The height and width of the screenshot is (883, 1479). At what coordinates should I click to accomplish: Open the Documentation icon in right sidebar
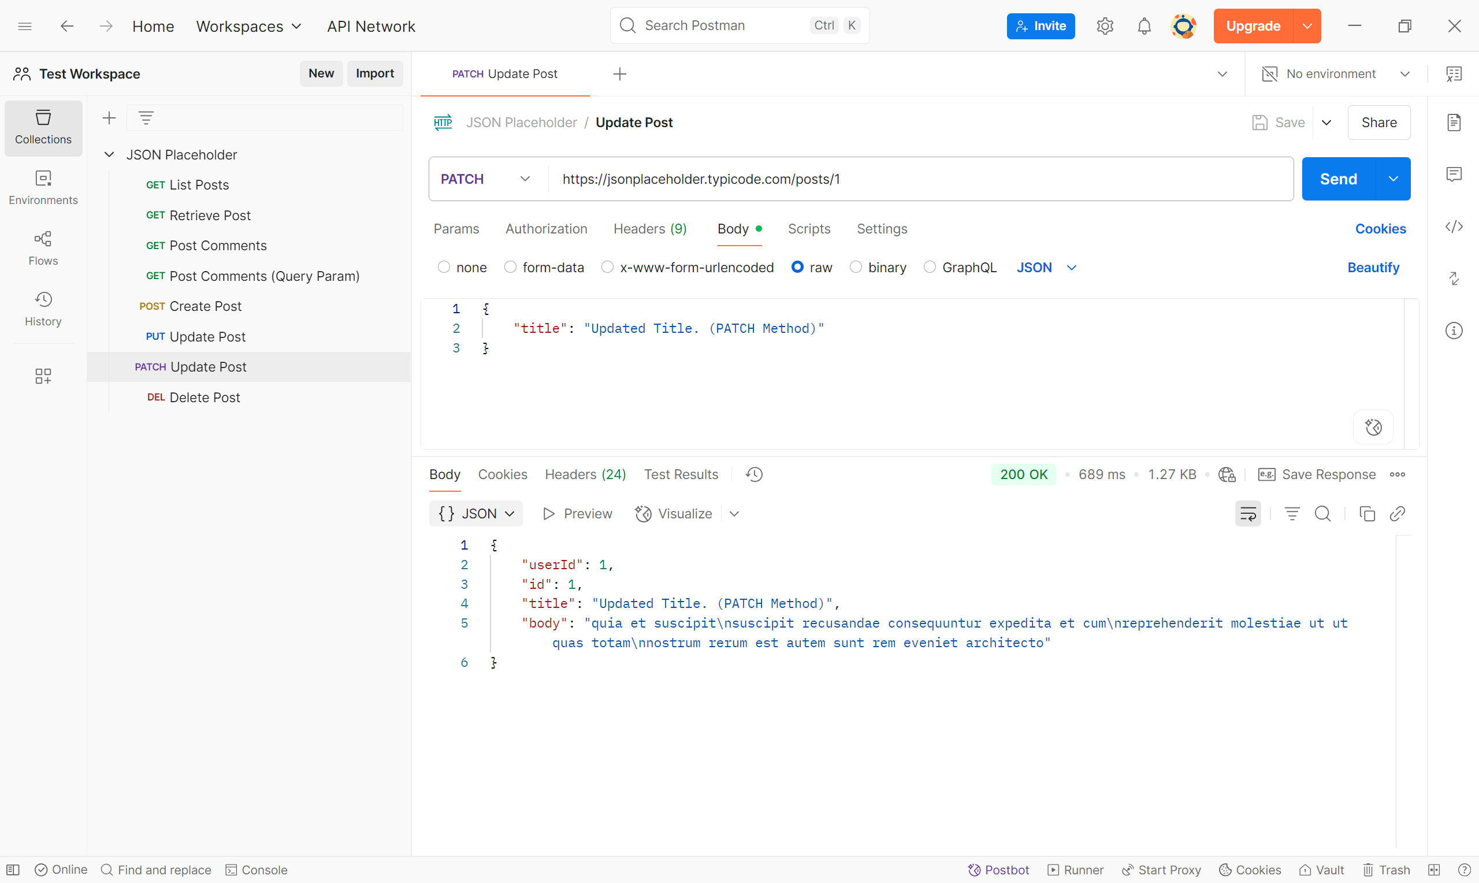1454,123
